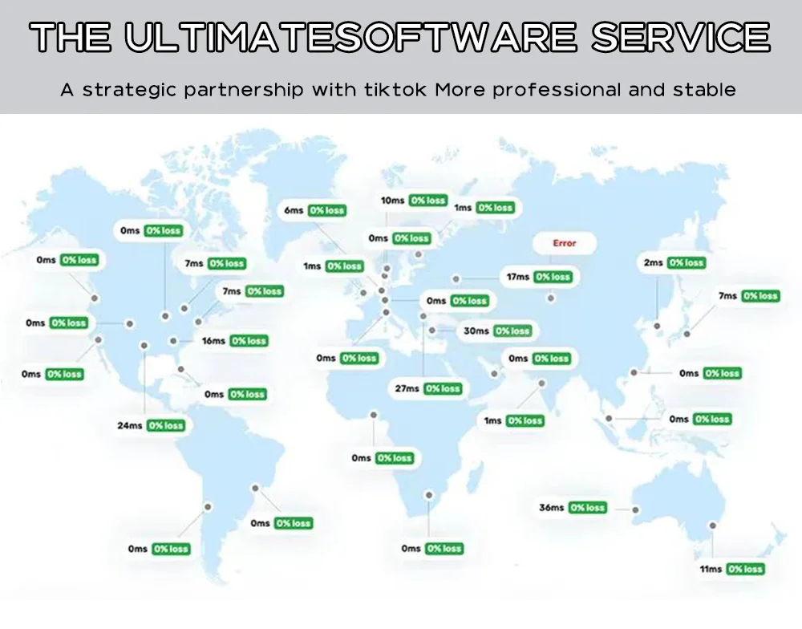The height and width of the screenshot is (629, 802).
Task: Click the strategic partnership with tiktok subtitle
Action: (399, 89)
